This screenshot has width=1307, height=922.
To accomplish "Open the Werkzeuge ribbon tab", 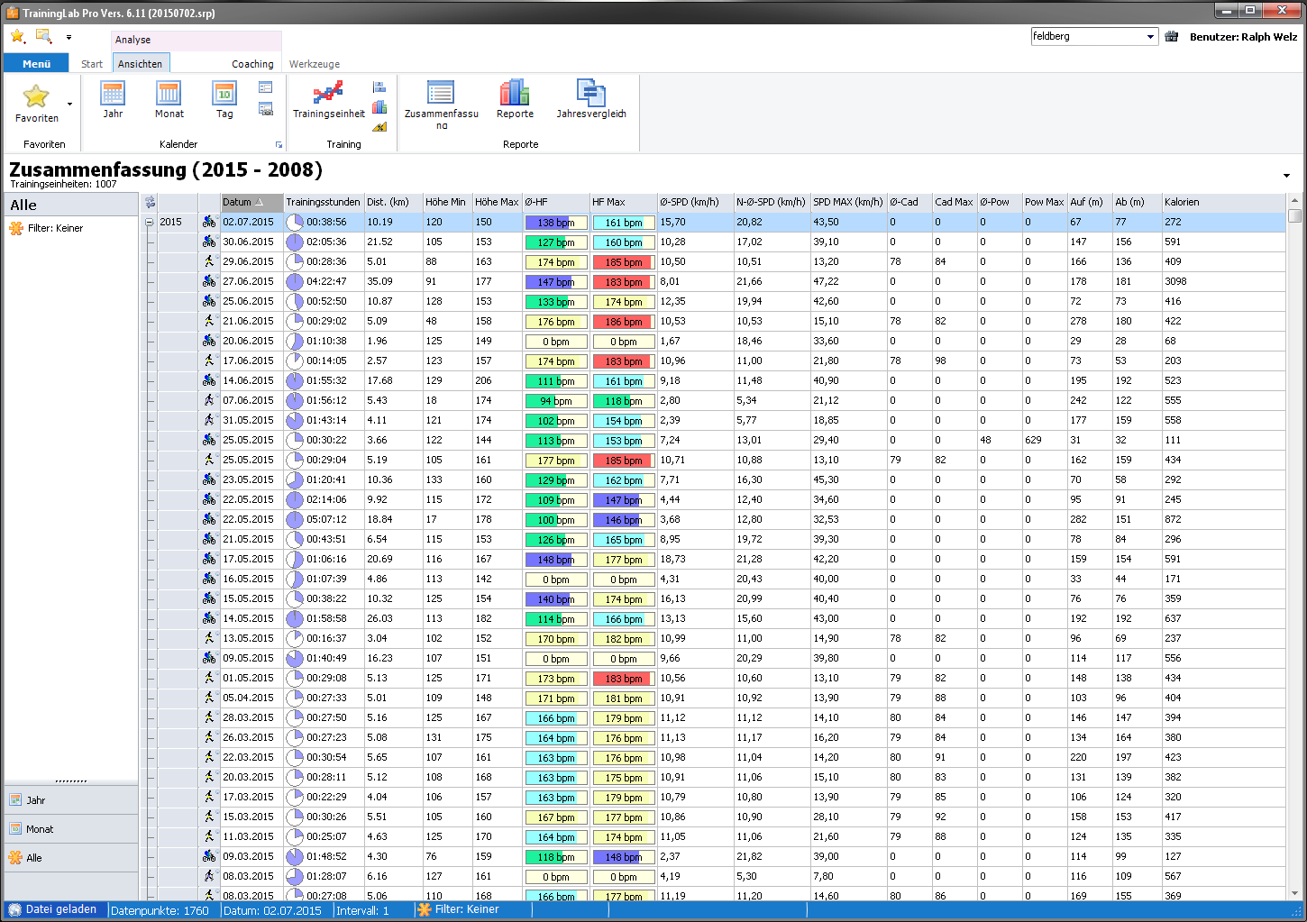I will (x=315, y=64).
